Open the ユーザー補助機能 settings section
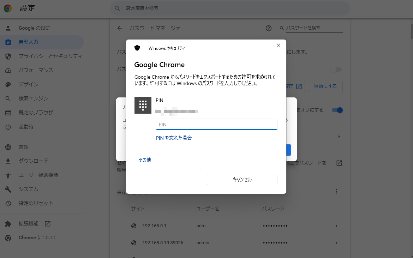Image resolution: width=413 pixels, height=258 pixels. (42, 175)
